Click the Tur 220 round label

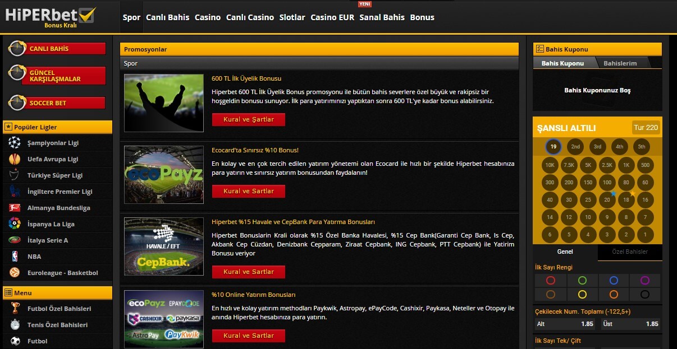tap(646, 128)
